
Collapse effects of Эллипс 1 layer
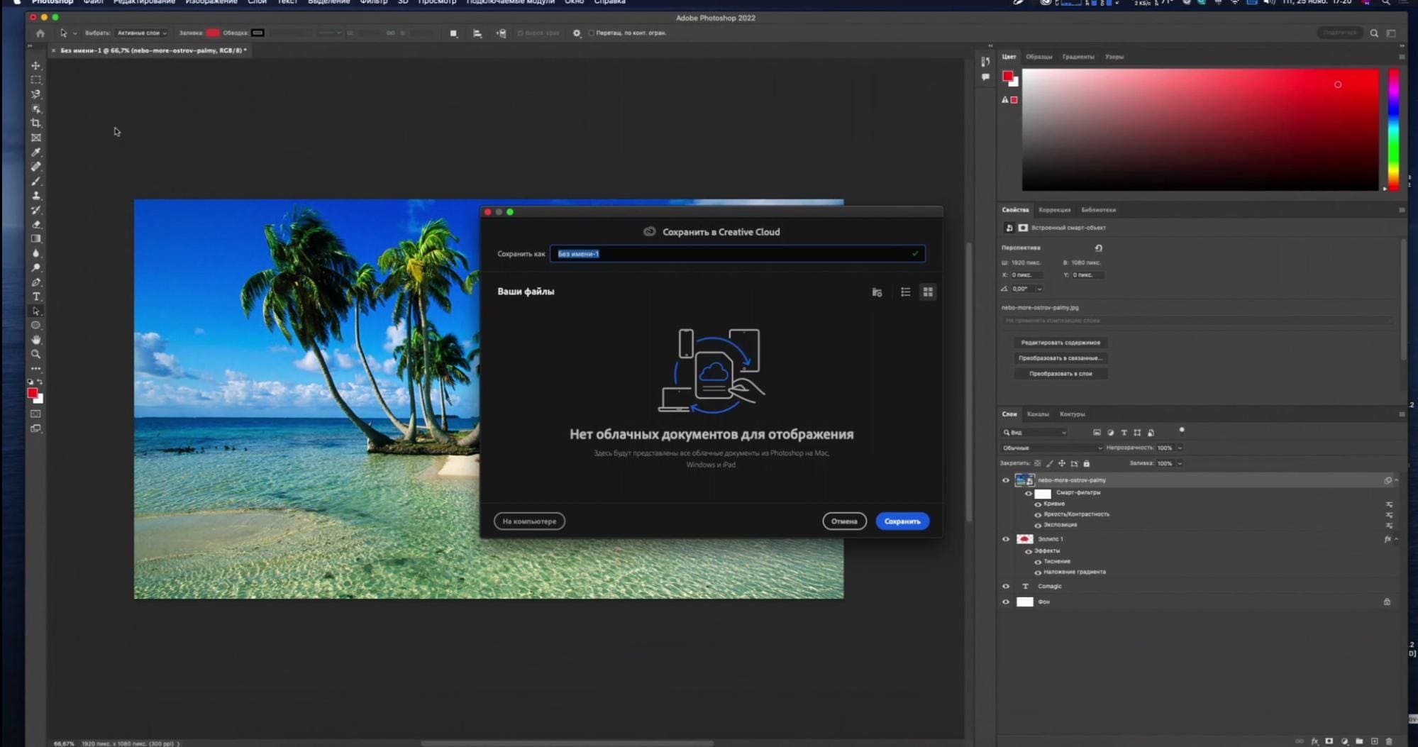pyautogui.click(x=1396, y=539)
